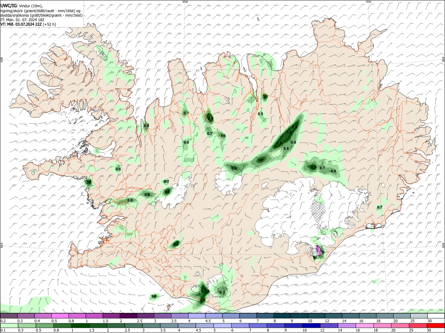The height and width of the screenshot is (333, 445).
Task: Select the 0.5 green swatch in lower rain legend
Action: click(44, 326)
